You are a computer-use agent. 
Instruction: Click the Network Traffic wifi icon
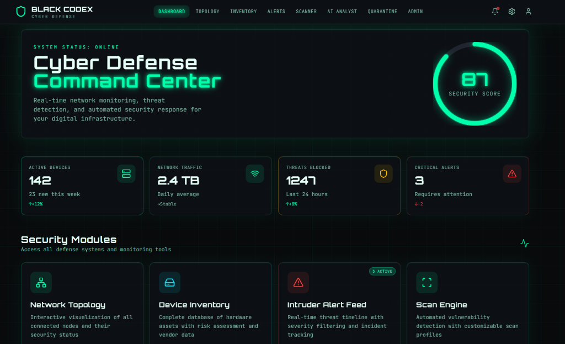255,174
